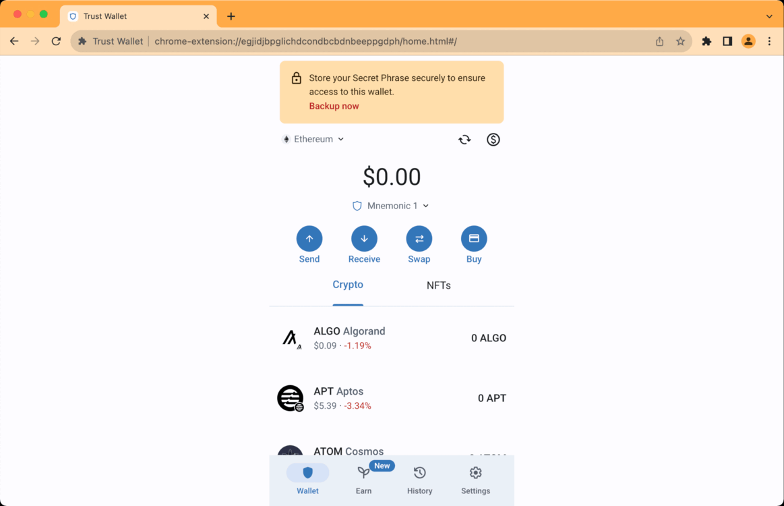Select the Trust Wallet browser tab

coord(138,16)
